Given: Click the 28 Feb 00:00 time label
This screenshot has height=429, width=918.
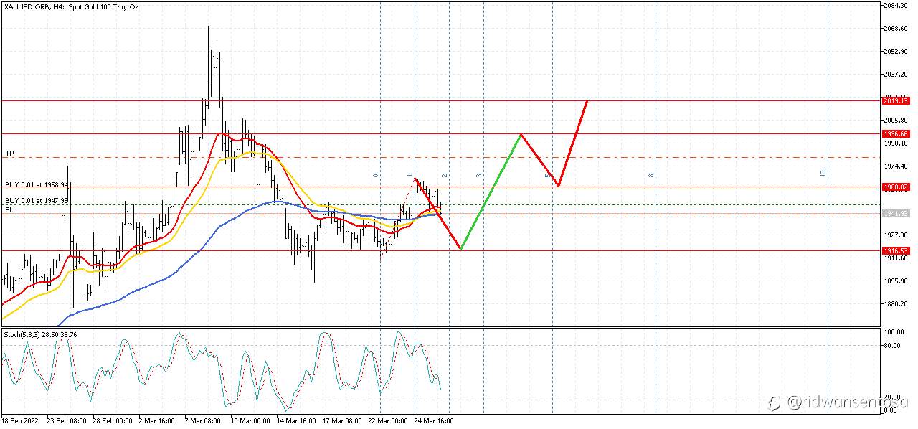Looking at the screenshot, I should (x=113, y=421).
